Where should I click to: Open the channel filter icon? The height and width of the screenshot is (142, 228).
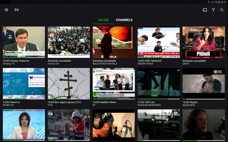click(x=213, y=10)
